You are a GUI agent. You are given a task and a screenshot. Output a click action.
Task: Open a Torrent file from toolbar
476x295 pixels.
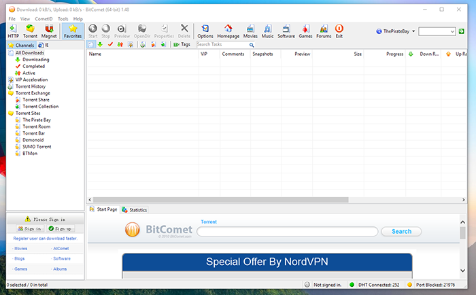pos(30,31)
